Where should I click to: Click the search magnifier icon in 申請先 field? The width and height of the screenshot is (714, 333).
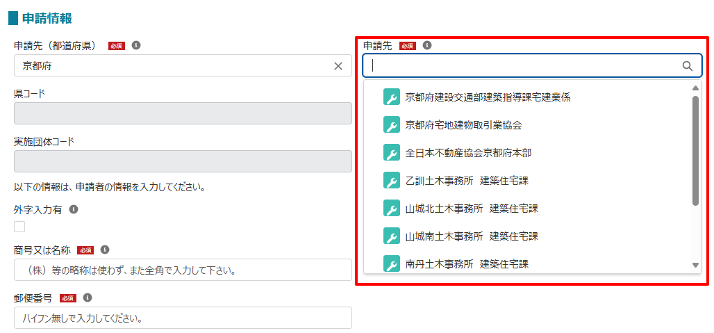[688, 66]
